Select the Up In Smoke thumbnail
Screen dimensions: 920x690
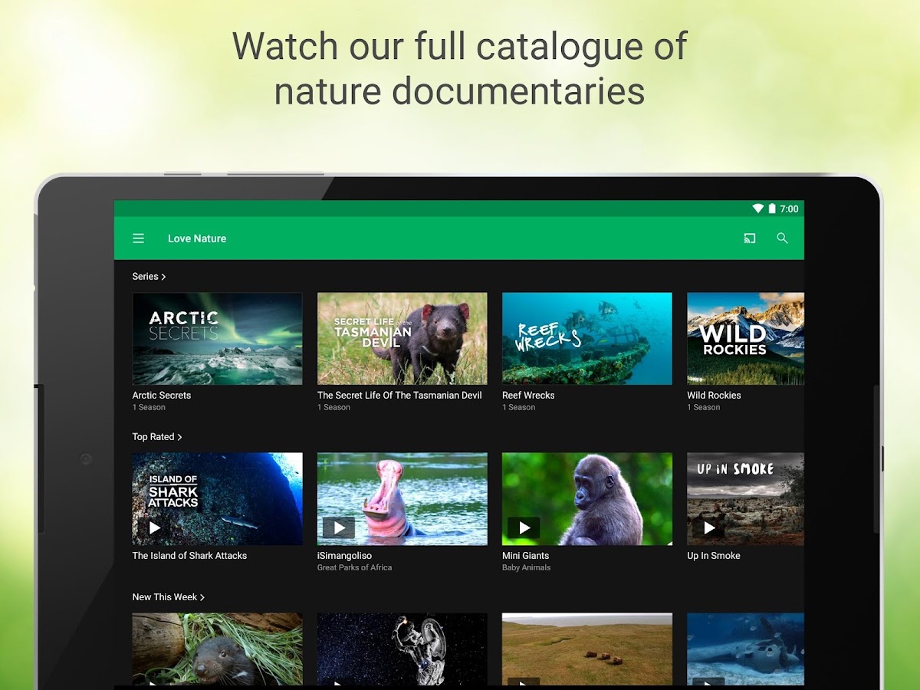click(x=745, y=498)
